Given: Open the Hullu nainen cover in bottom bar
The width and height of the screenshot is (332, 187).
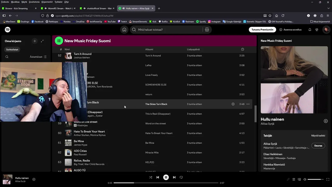Looking at the screenshot, I should click(8, 179).
